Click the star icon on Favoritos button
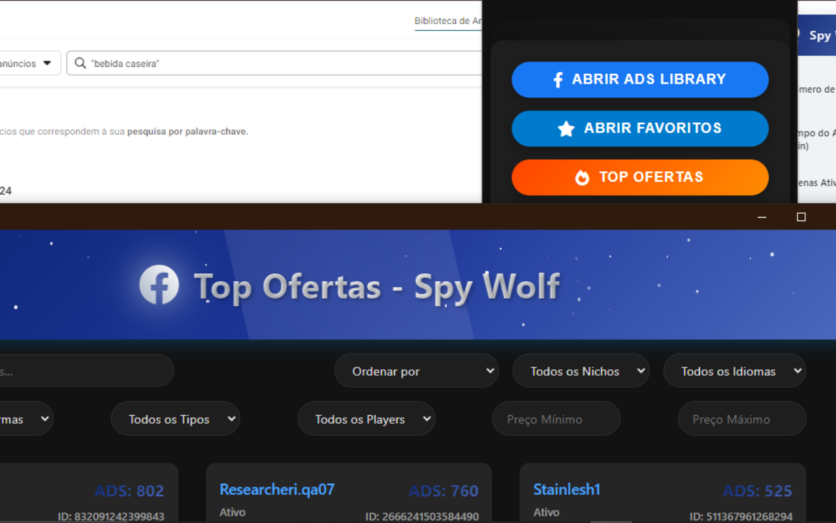 [566, 129]
